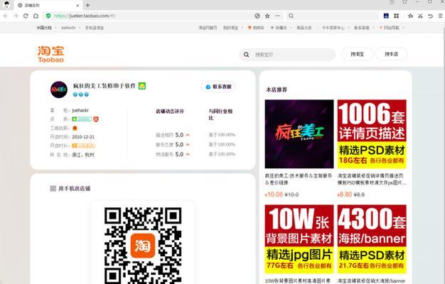Click the shopkeeper name juehackr in the shop card
Image resolution: width=445 pixels, height=284 pixels.
coord(80,110)
